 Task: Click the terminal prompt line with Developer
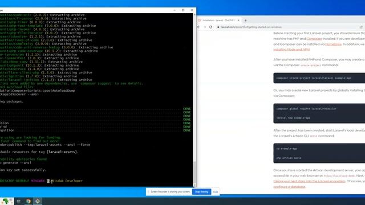[41, 181]
